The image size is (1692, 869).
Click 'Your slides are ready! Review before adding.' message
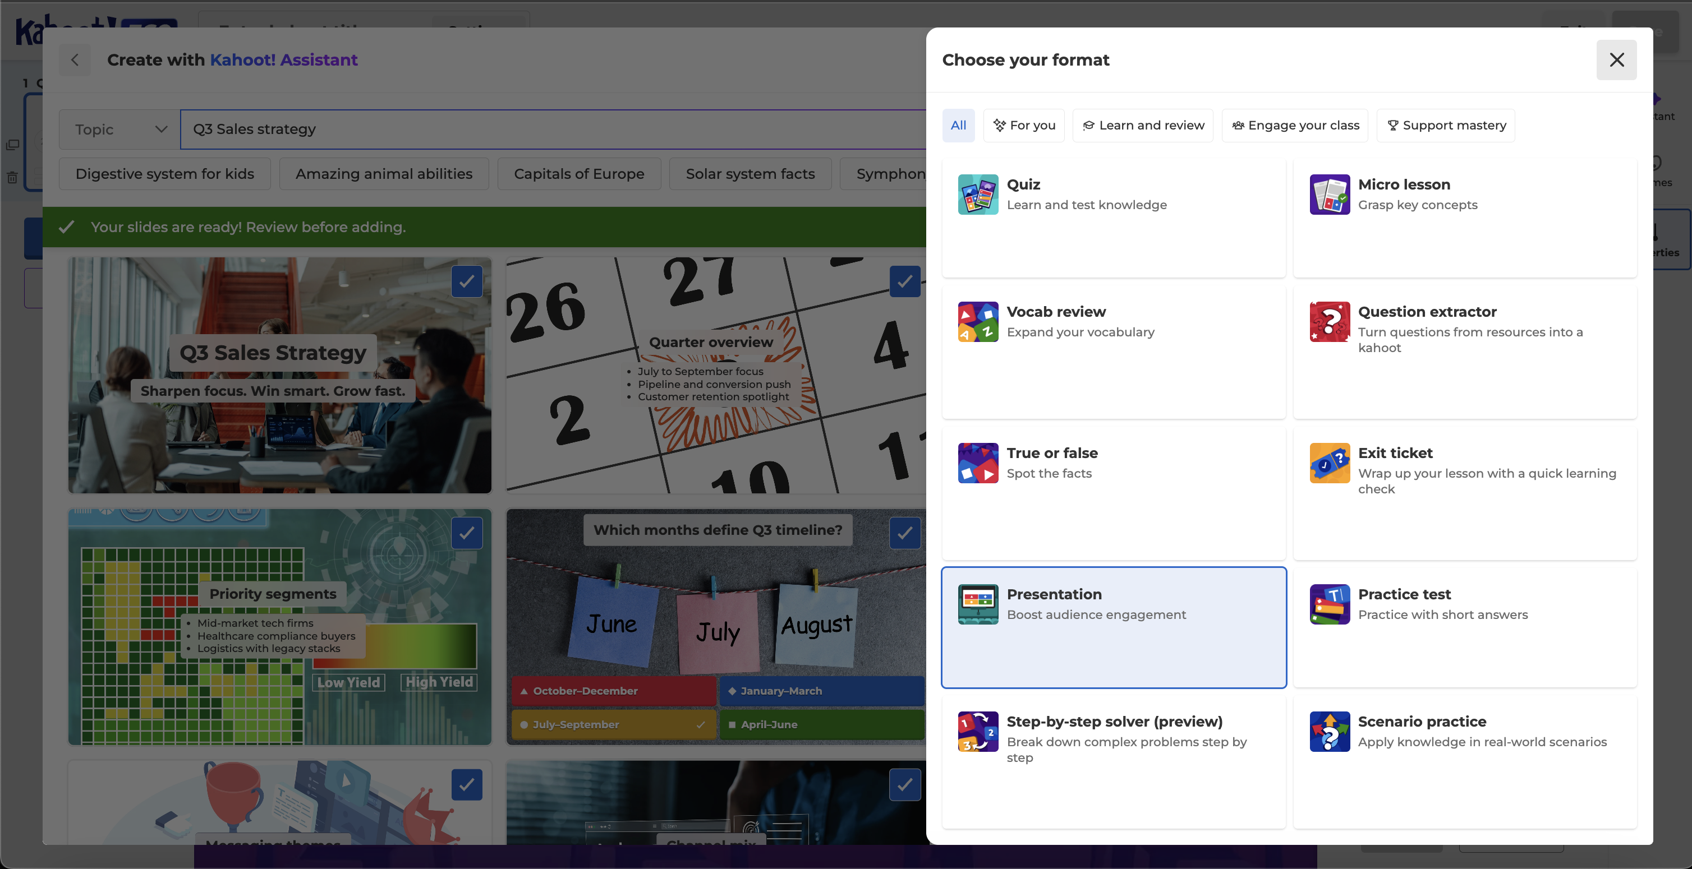249,227
